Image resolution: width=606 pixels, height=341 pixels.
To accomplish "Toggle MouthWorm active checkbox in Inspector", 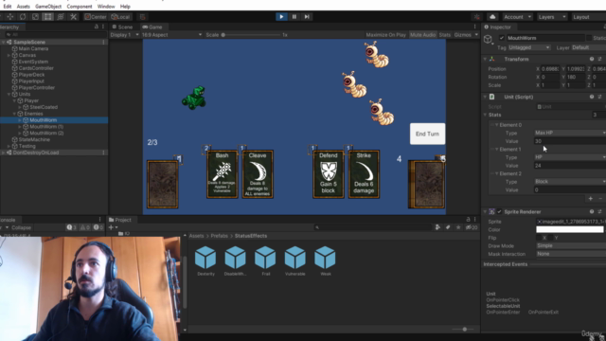I will pyautogui.click(x=502, y=38).
